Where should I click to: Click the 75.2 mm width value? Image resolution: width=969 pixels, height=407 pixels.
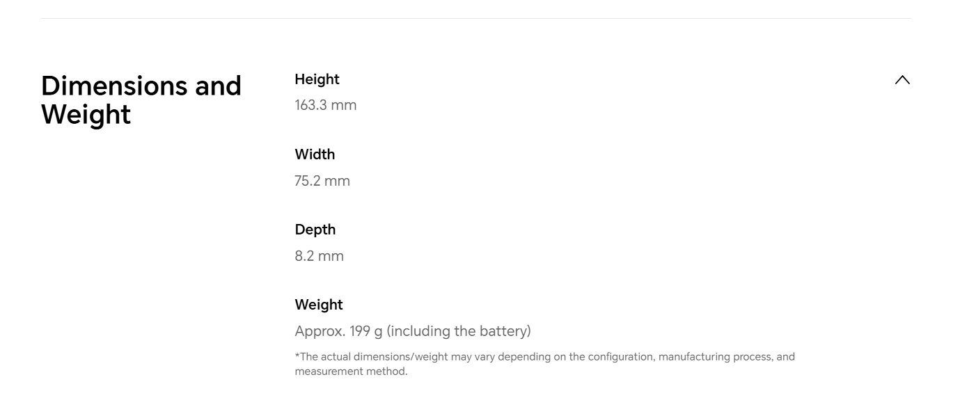pos(322,181)
